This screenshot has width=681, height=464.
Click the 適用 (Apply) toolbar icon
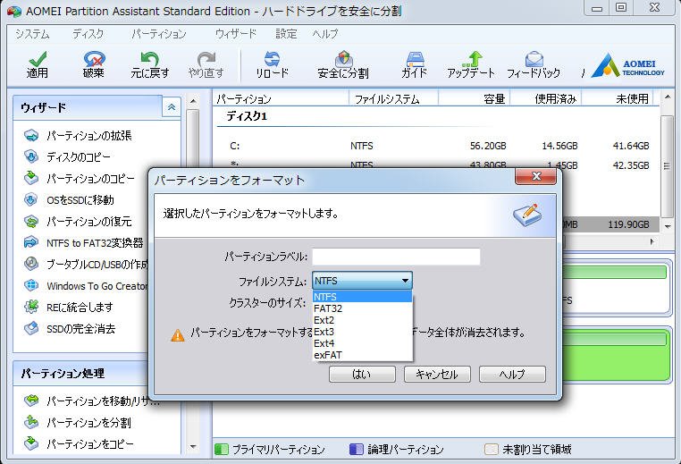38,65
